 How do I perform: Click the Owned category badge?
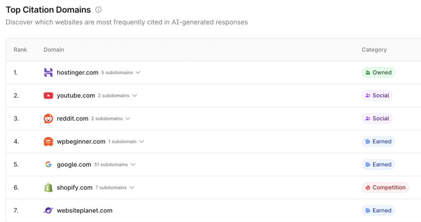tap(378, 73)
